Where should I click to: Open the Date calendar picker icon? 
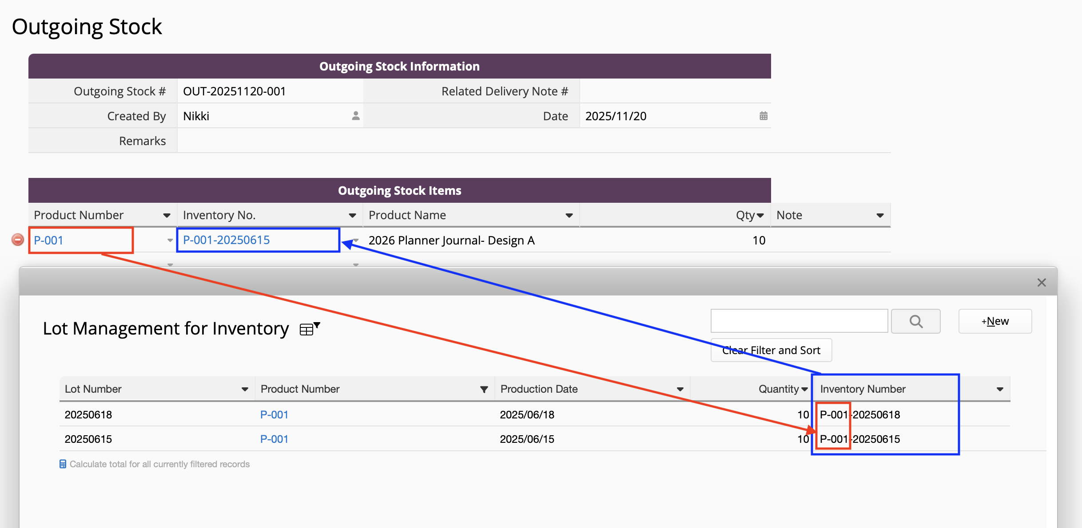click(763, 116)
